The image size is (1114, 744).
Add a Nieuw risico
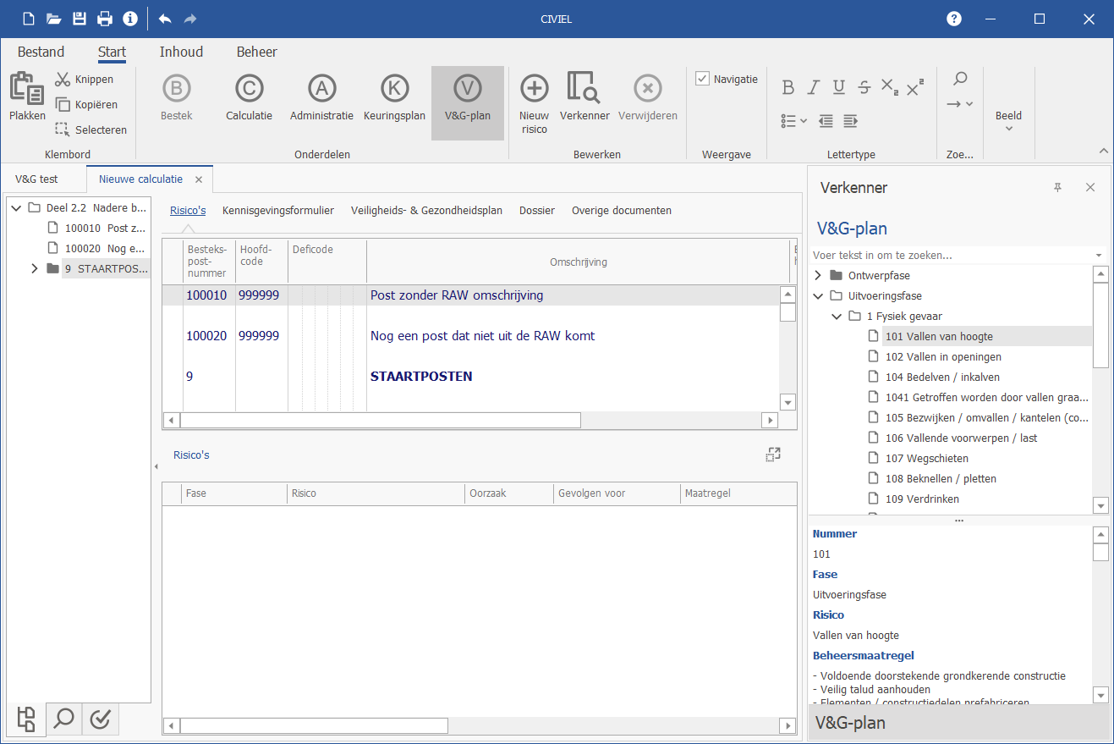(535, 103)
